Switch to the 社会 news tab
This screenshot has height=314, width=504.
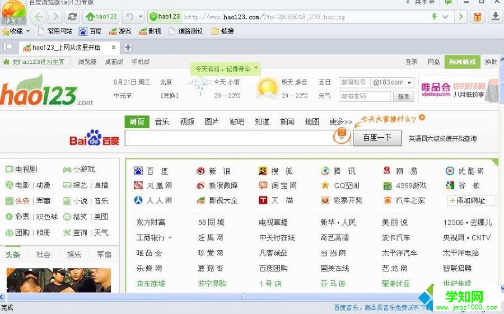point(43,255)
